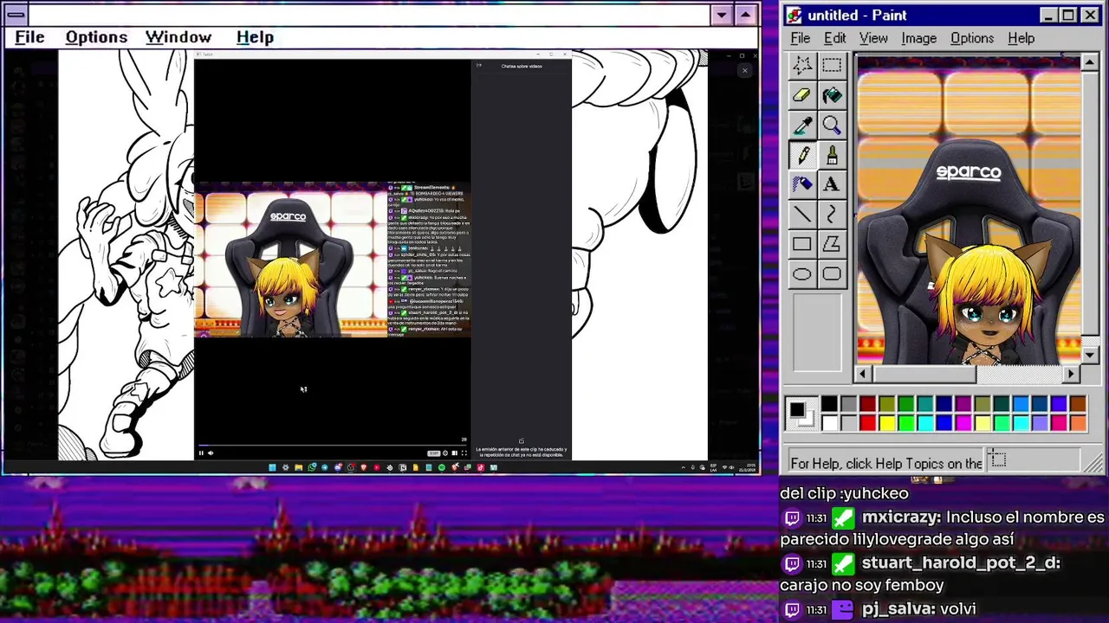Click the Paint title bar app icon
The width and height of the screenshot is (1109, 623).
pyautogui.click(x=794, y=15)
